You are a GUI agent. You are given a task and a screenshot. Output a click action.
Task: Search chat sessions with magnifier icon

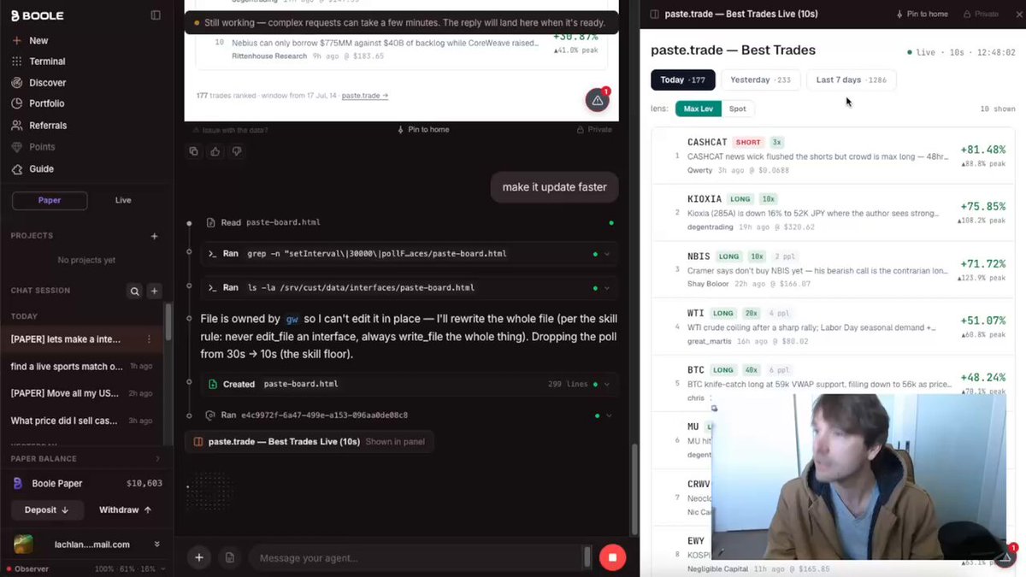point(134,291)
